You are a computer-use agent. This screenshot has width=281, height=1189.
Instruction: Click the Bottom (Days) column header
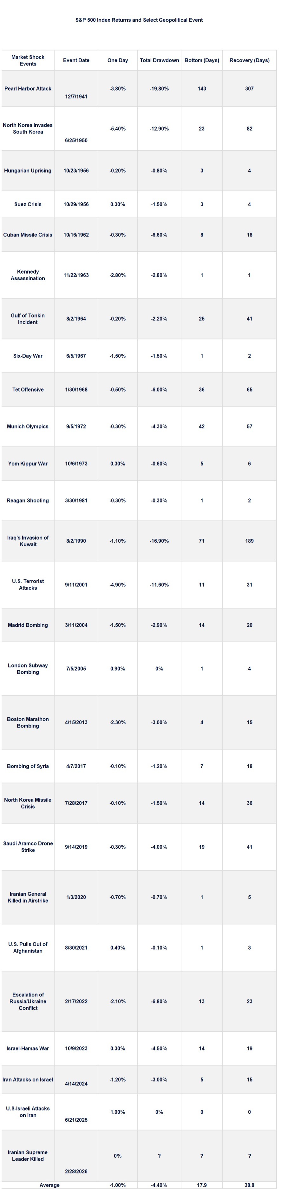click(x=202, y=60)
